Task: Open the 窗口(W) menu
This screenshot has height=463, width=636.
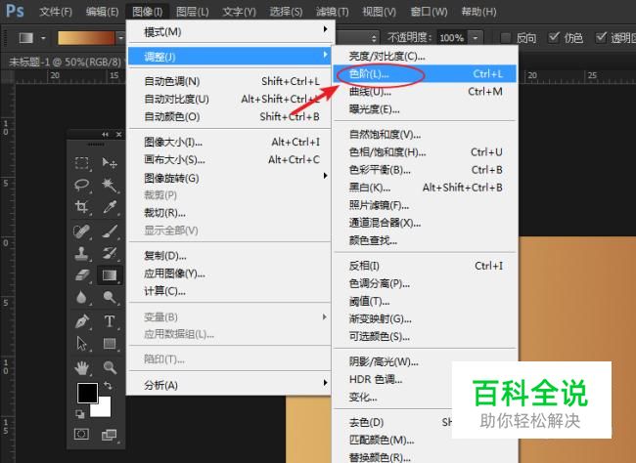Action: point(429,12)
